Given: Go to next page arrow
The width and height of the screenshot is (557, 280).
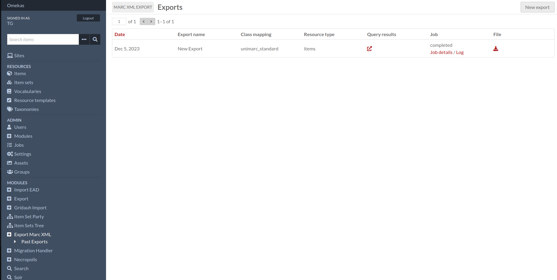Looking at the screenshot, I should (x=151, y=21).
